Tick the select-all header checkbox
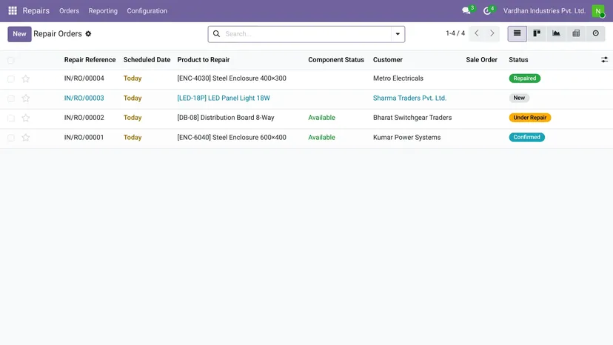The width and height of the screenshot is (613, 345). (11, 60)
